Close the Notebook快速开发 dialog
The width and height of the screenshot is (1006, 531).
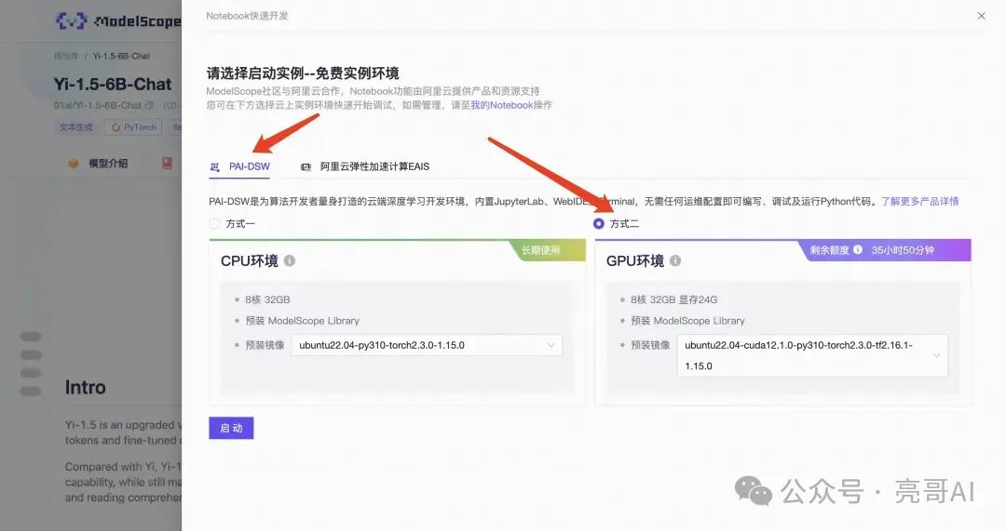click(x=981, y=16)
